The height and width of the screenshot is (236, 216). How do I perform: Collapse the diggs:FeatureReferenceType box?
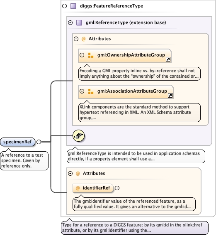click(64, 6)
